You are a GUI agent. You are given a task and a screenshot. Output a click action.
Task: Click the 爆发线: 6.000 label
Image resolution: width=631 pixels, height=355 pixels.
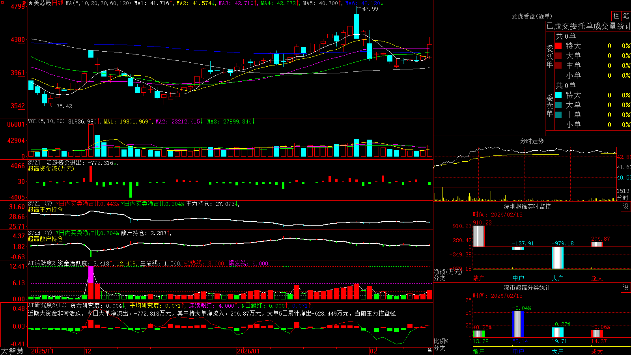249,263
